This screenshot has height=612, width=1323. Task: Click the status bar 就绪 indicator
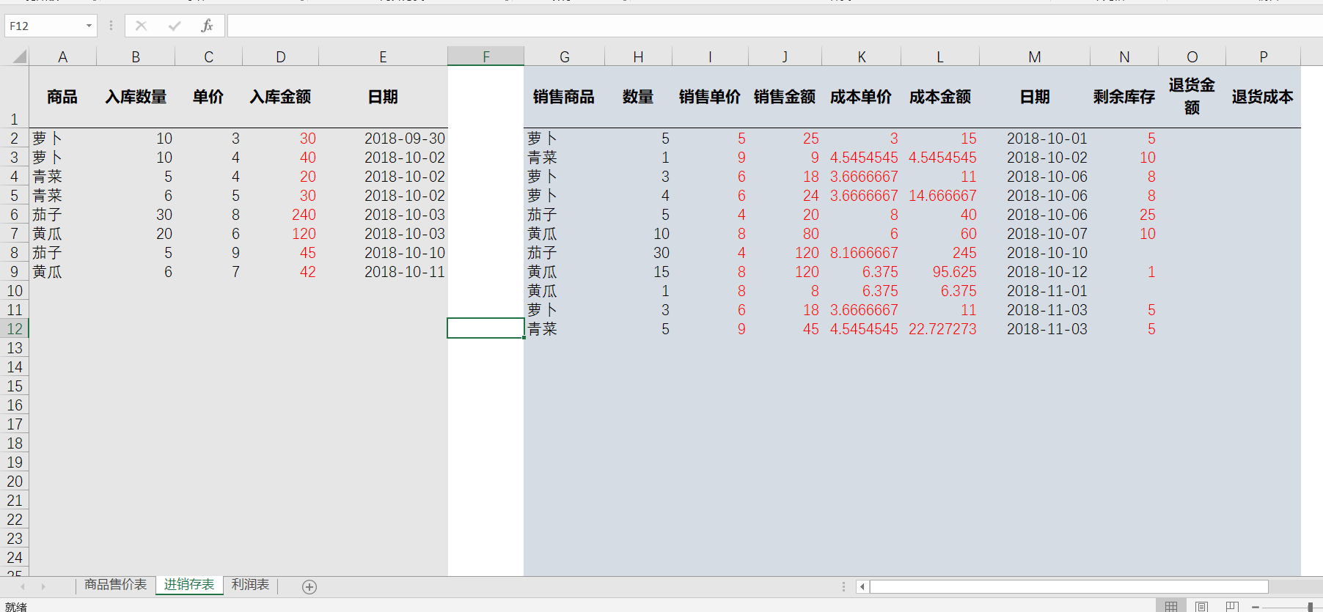[x=16, y=607]
